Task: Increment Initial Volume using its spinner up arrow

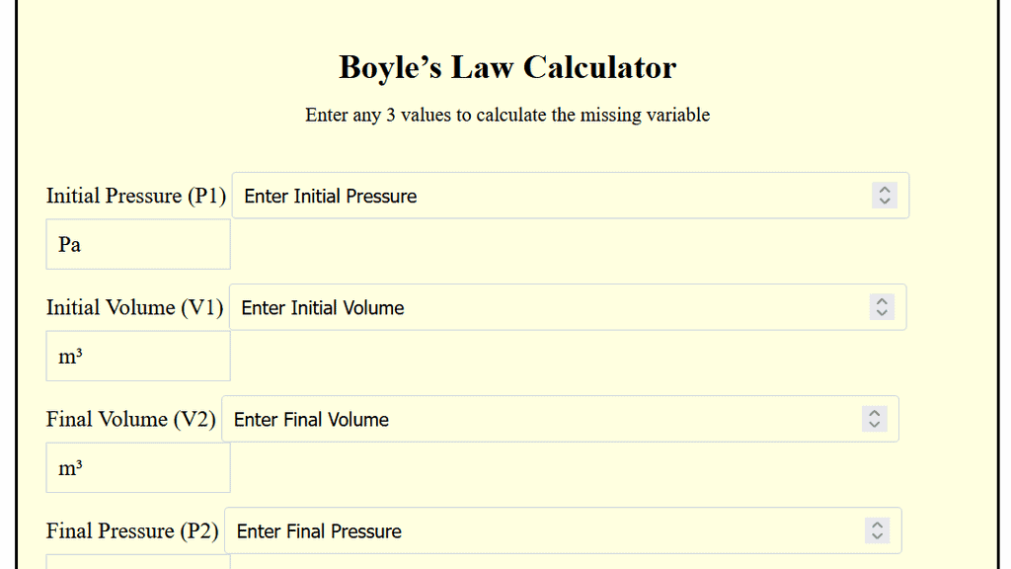Action: click(881, 301)
